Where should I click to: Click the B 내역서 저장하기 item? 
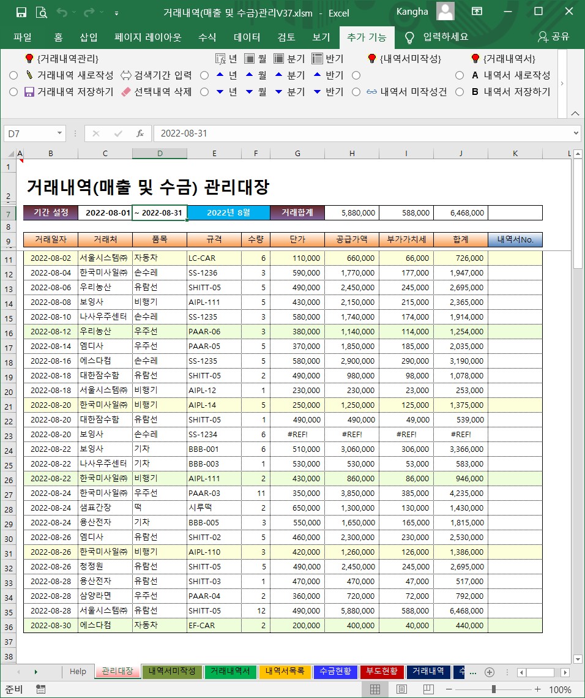(511, 92)
